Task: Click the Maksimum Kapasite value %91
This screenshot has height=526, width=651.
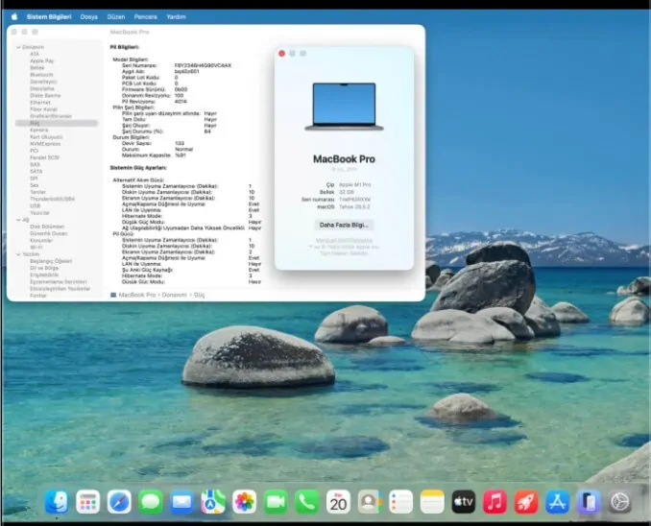Action: tap(181, 155)
